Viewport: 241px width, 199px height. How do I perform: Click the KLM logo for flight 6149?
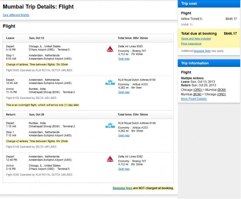tap(110, 126)
